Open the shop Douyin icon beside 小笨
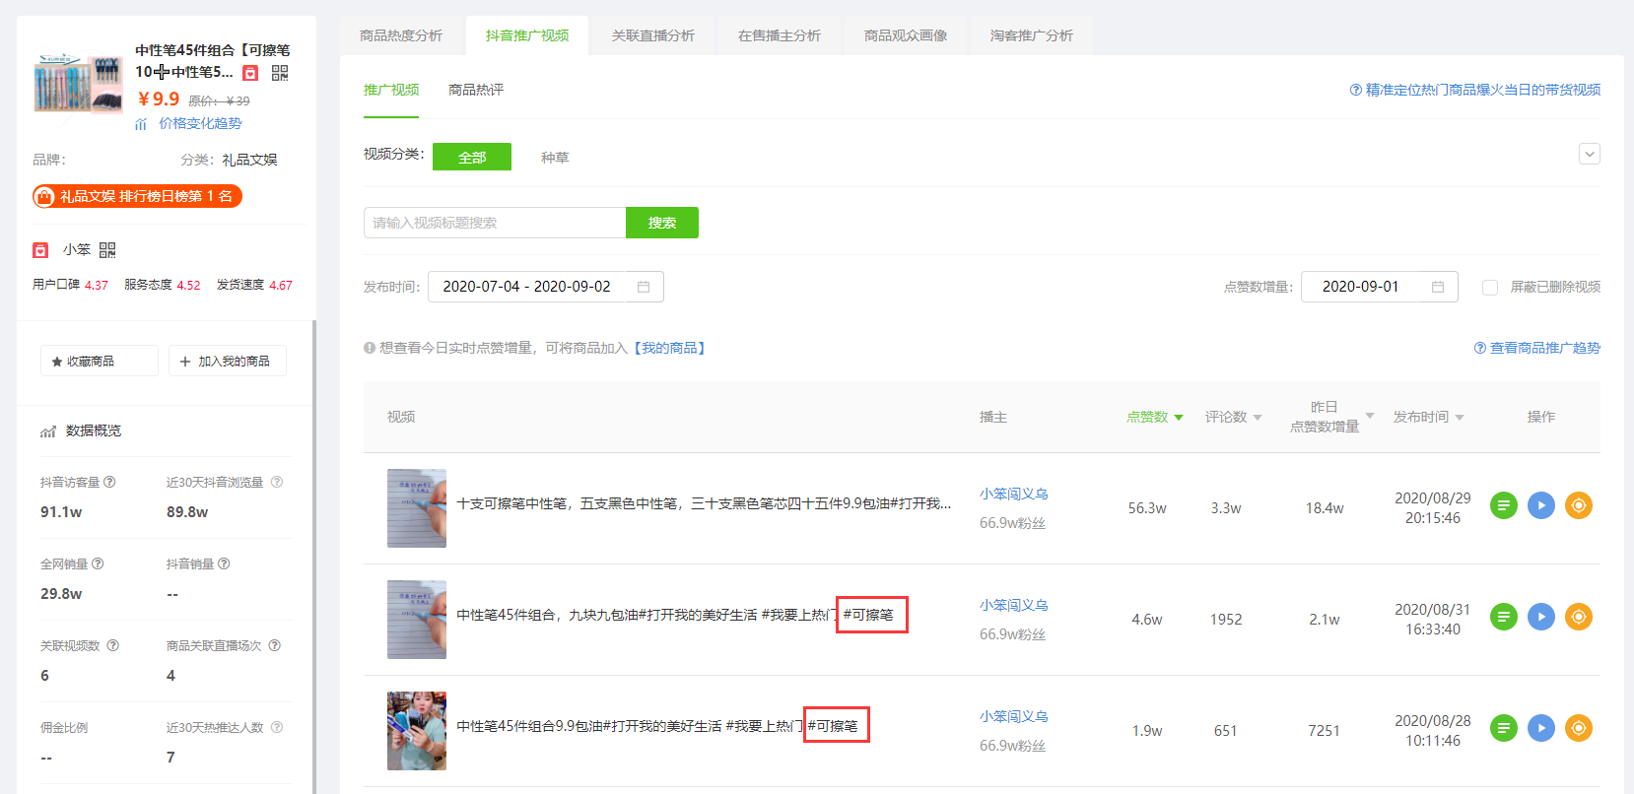 pos(40,250)
